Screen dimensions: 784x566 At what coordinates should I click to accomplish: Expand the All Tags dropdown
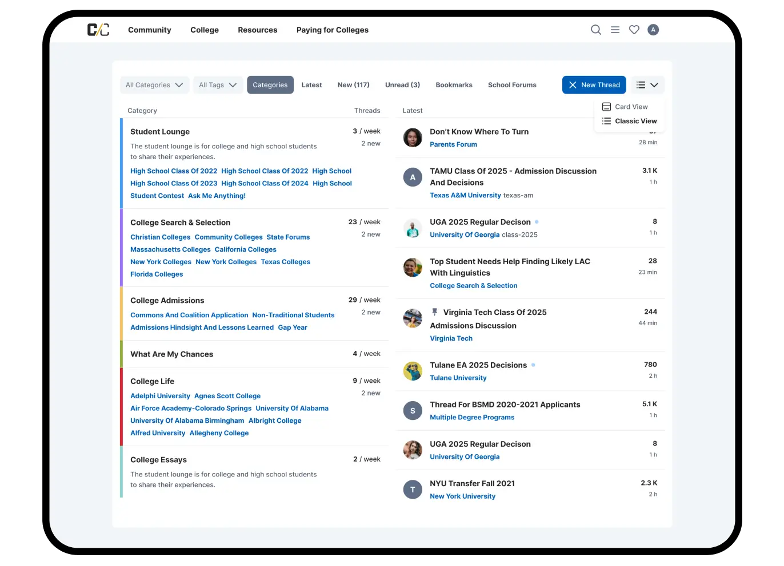(x=218, y=85)
